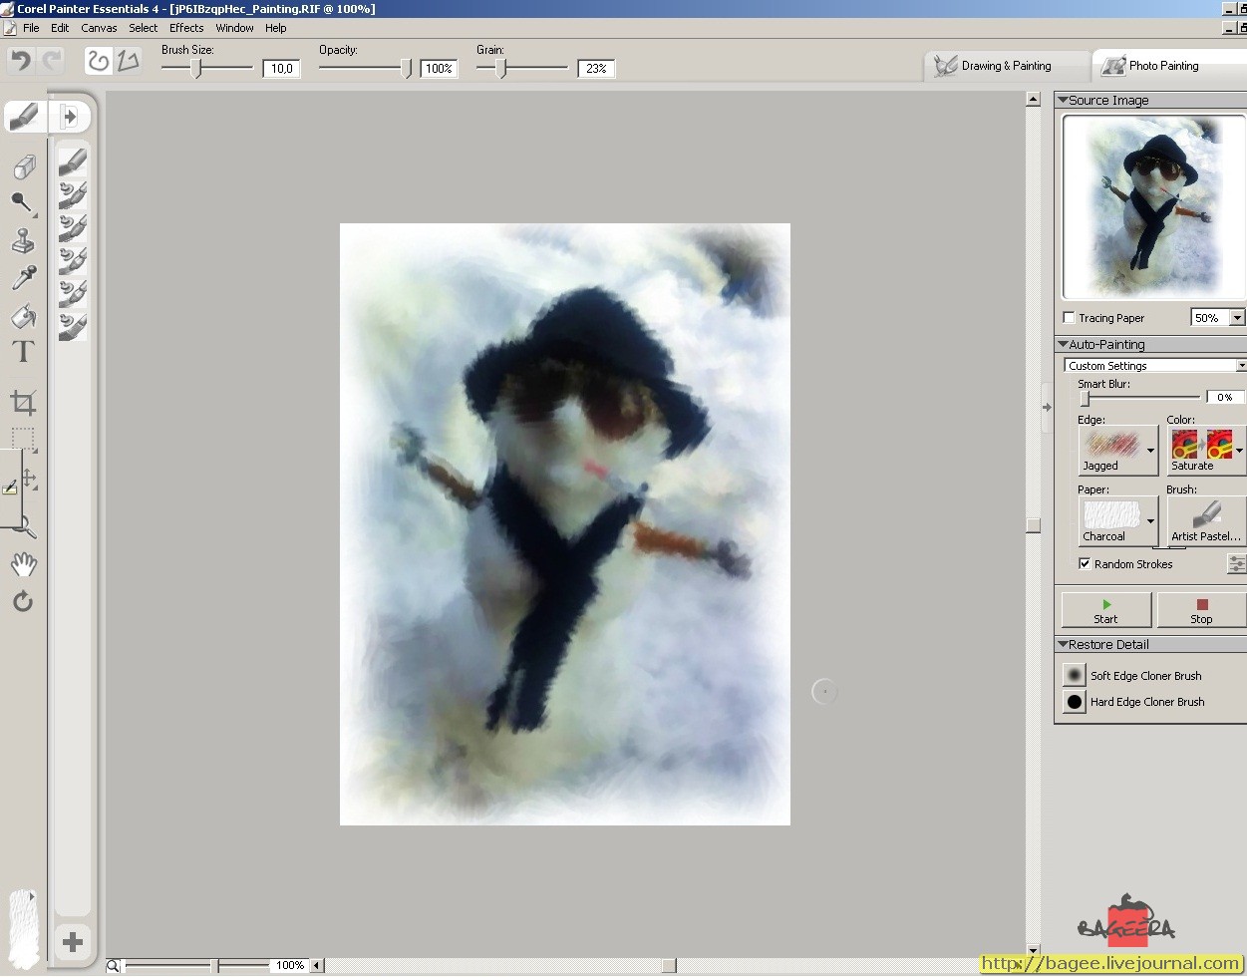Image resolution: width=1247 pixels, height=977 pixels.
Task: Click the horizontal scrollbar left arrow
Action: coord(317,965)
